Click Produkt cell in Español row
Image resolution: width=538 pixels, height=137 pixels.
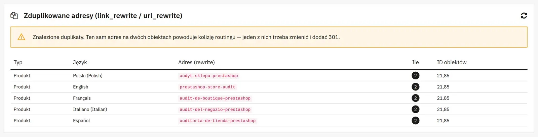22,121
